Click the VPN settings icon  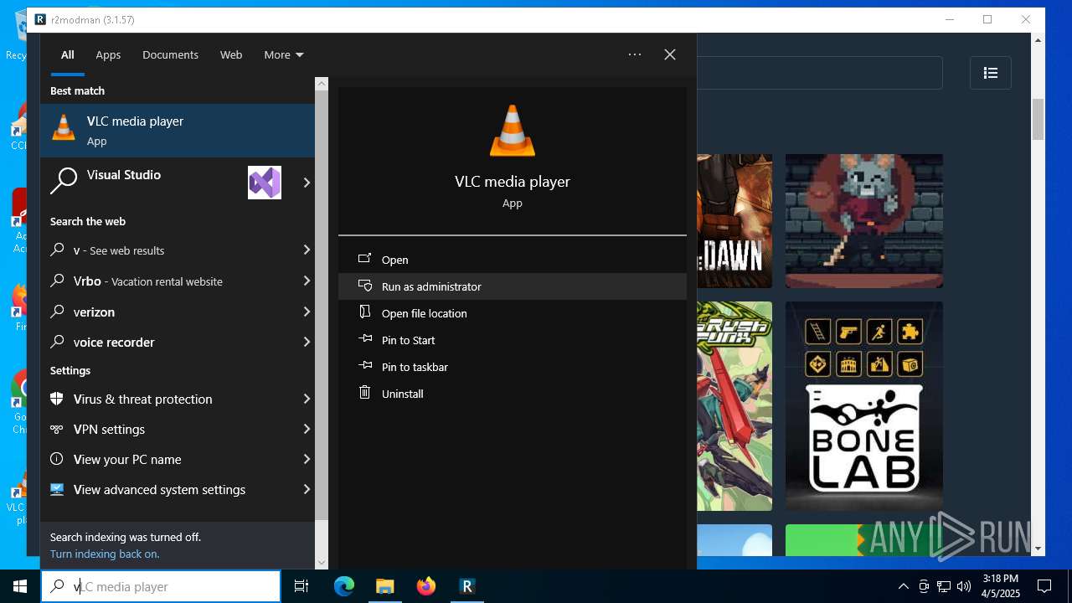pyautogui.click(x=57, y=429)
